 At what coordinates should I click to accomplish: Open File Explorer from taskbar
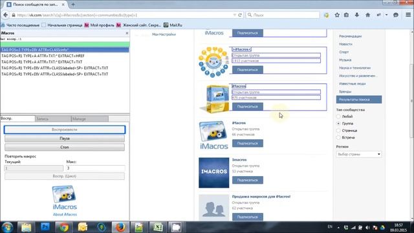[26, 227]
